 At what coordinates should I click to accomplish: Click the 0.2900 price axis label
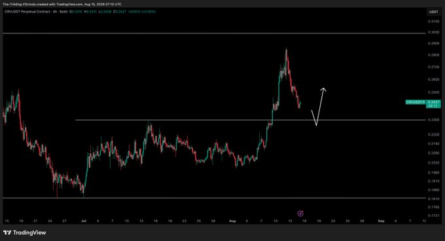point(433,43)
